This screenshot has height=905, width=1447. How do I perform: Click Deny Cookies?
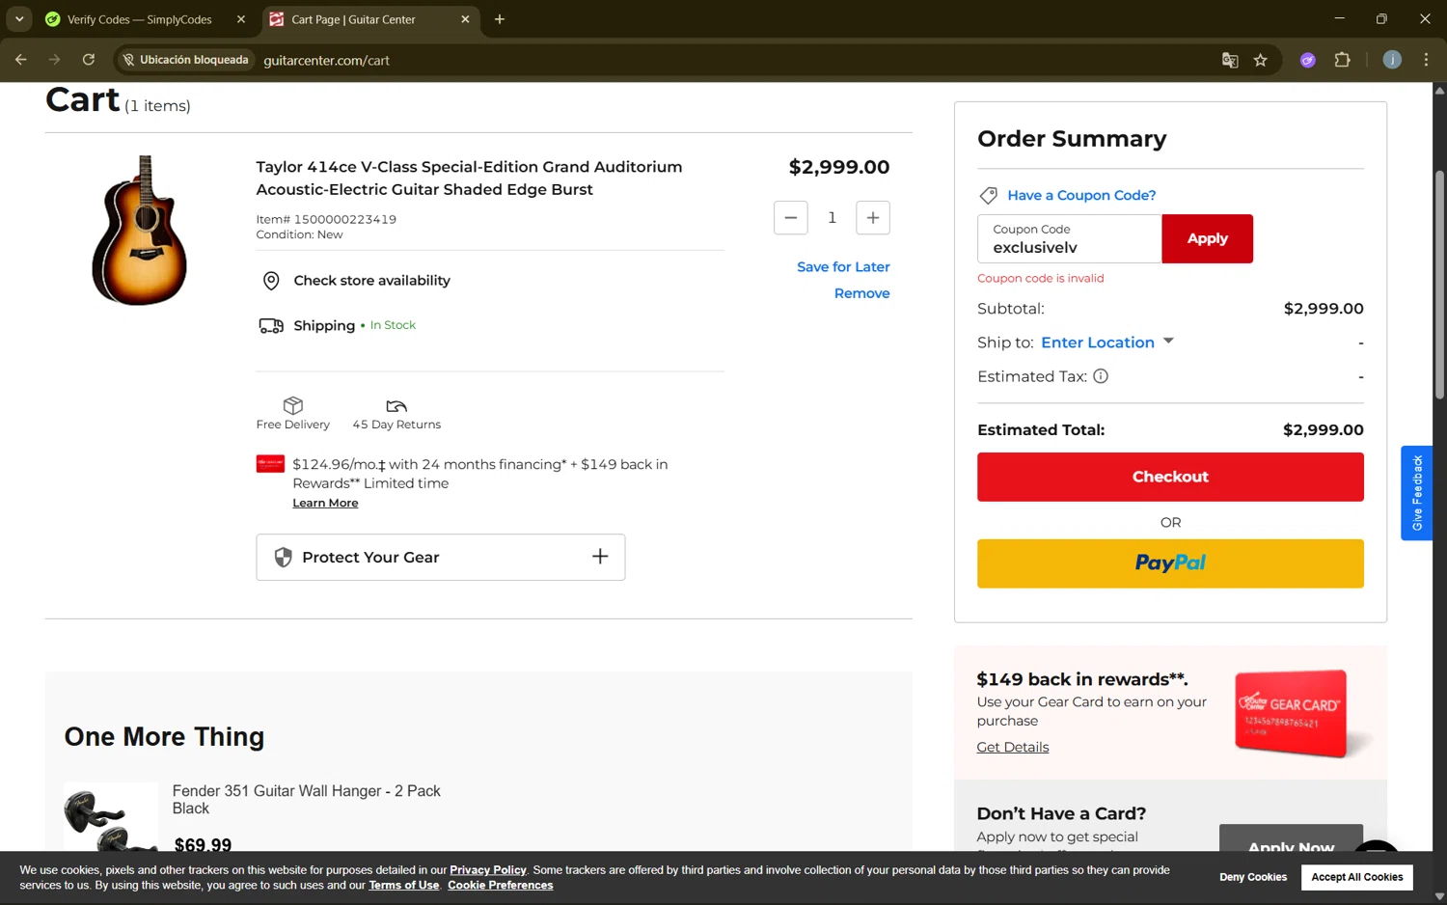click(x=1252, y=877)
